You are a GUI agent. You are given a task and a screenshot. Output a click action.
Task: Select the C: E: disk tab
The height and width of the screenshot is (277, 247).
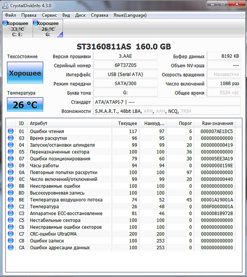[17, 29]
